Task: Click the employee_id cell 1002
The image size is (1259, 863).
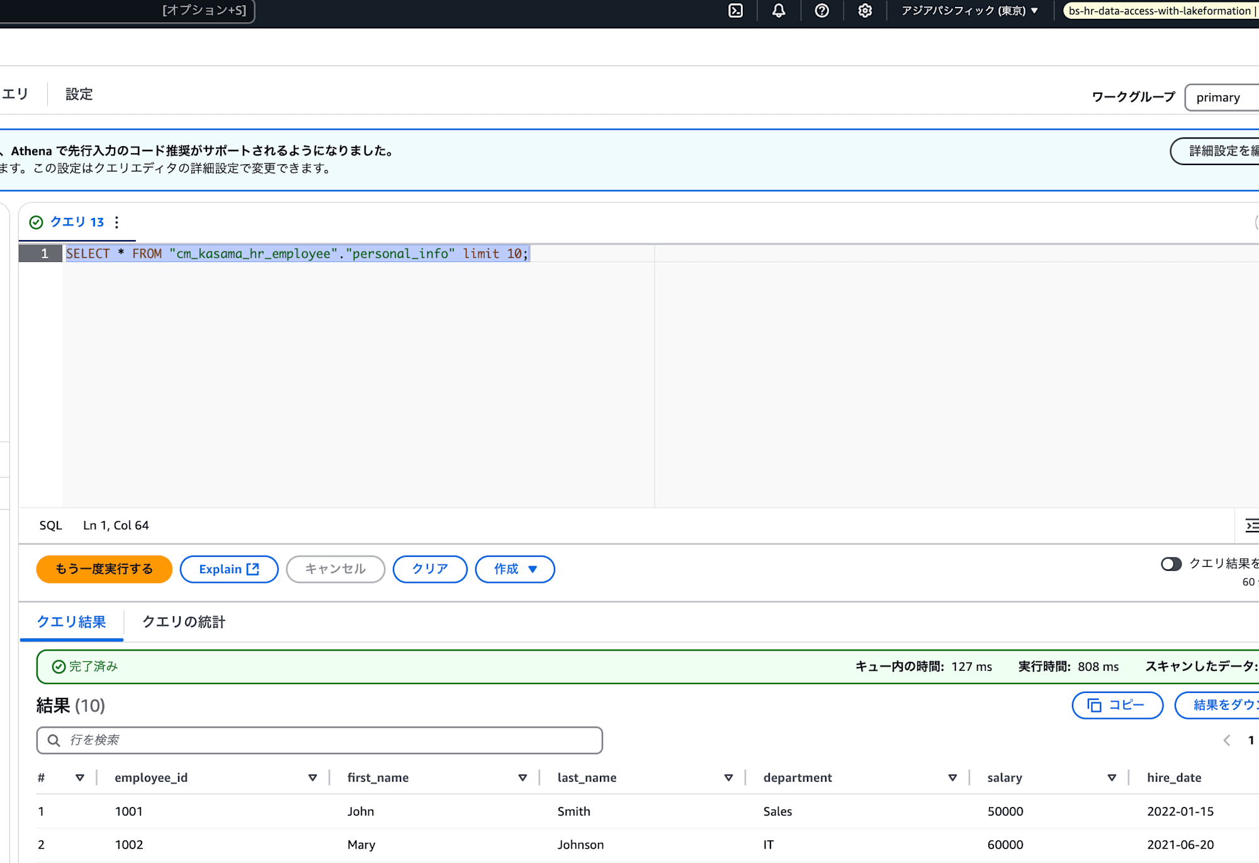Action: 129,845
